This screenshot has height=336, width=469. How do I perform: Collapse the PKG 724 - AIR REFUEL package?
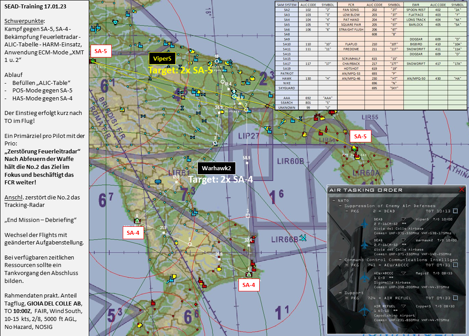[346, 298]
